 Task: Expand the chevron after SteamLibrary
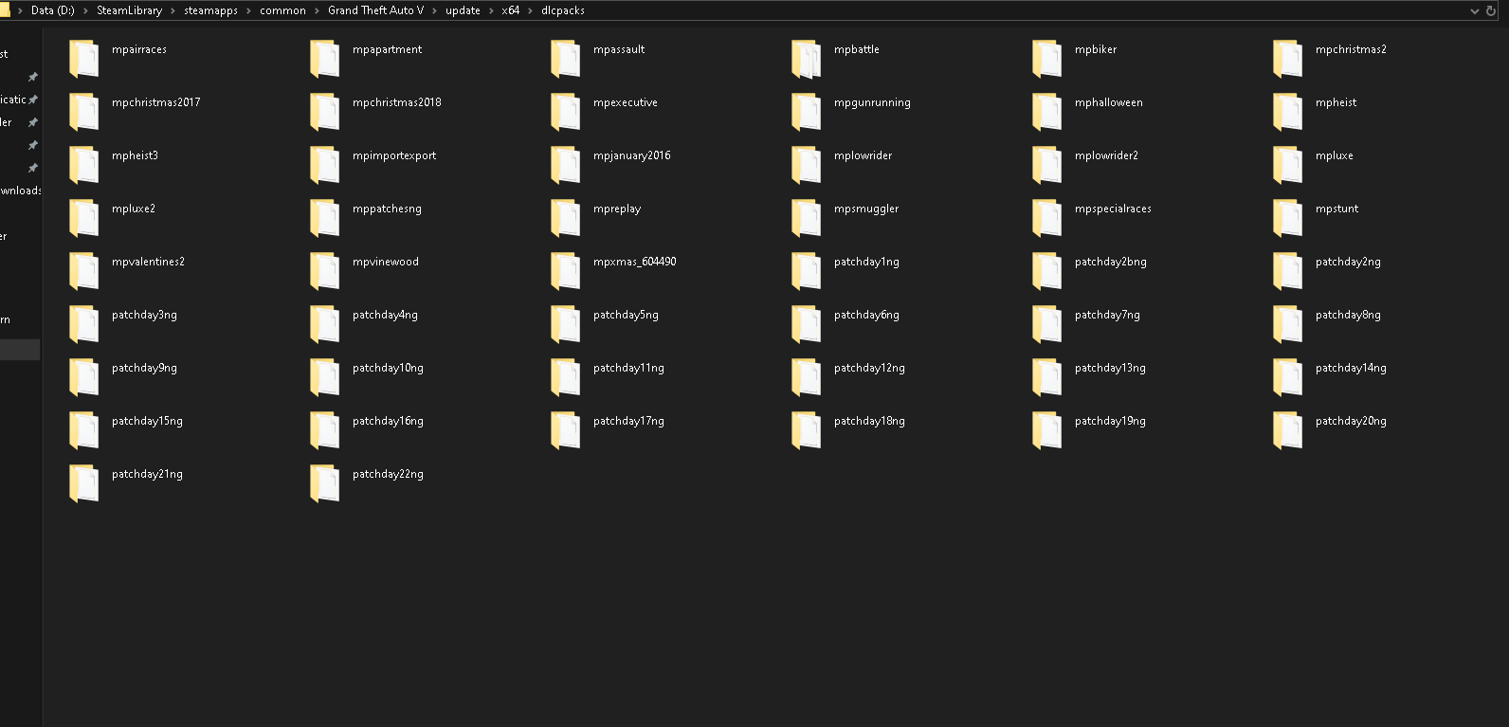173,10
